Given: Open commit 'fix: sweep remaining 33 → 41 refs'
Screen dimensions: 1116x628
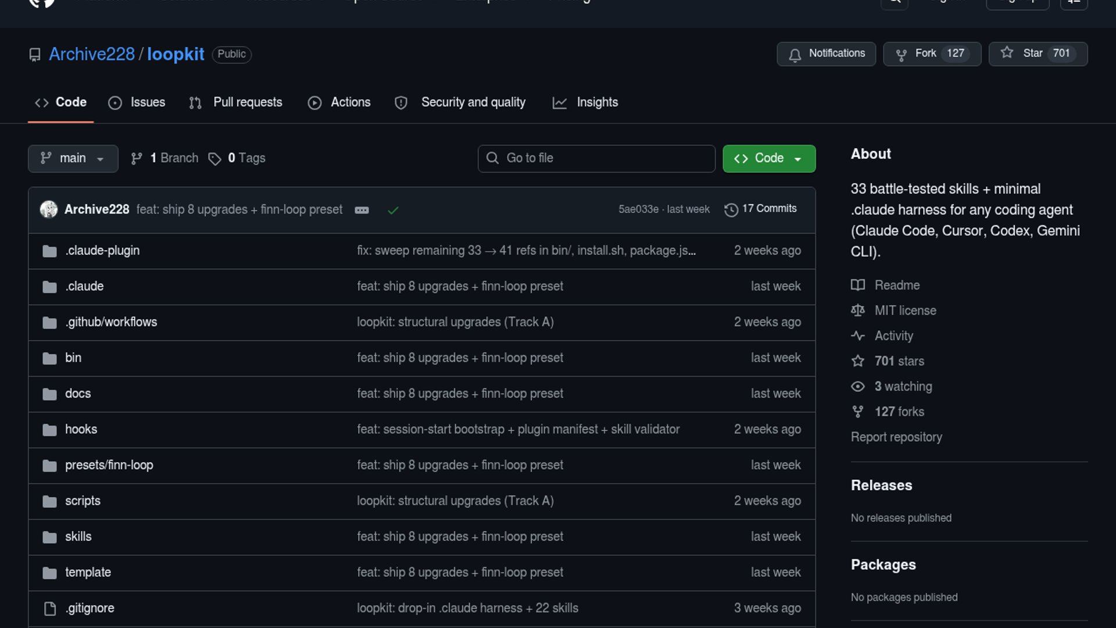Looking at the screenshot, I should click(x=526, y=251).
